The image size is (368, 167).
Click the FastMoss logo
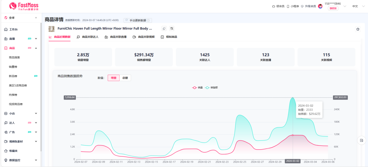[24, 5]
